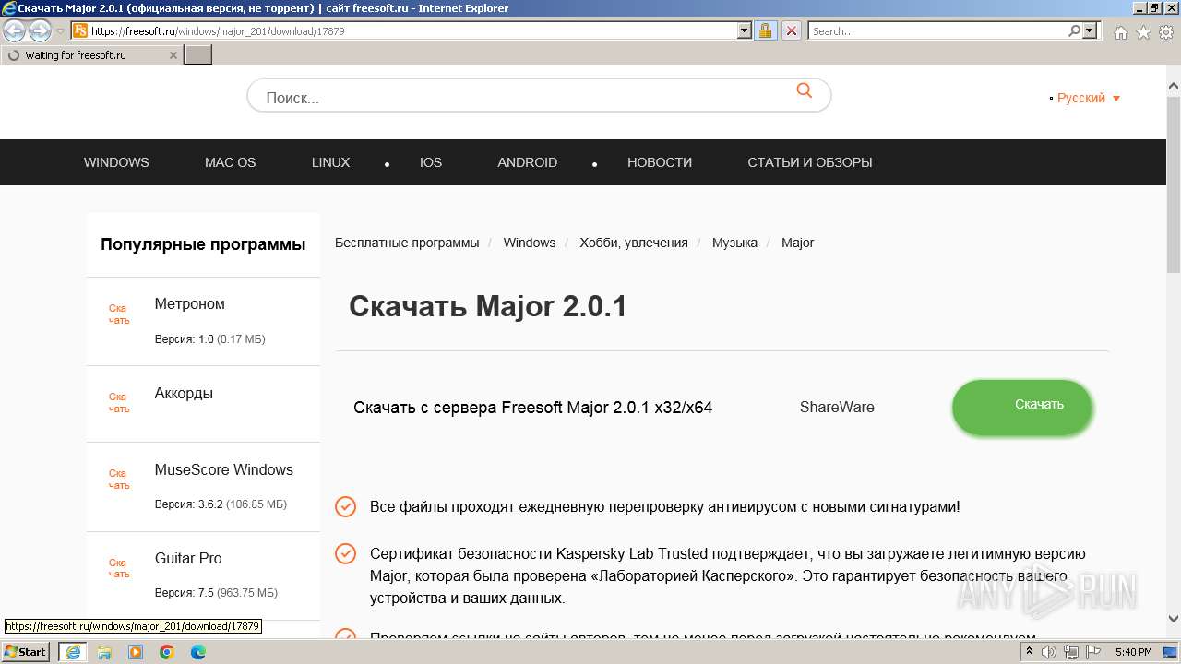
Task: Click the Скачать link beside Аккорды
Action: [x=119, y=403]
